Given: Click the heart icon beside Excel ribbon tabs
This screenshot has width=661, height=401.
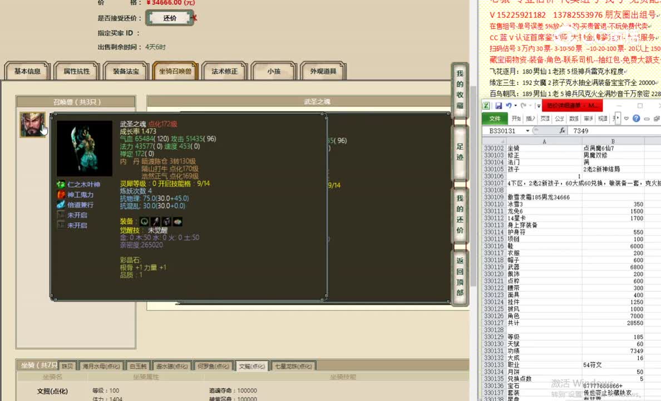Looking at the screenshot, I should [627, 119].
